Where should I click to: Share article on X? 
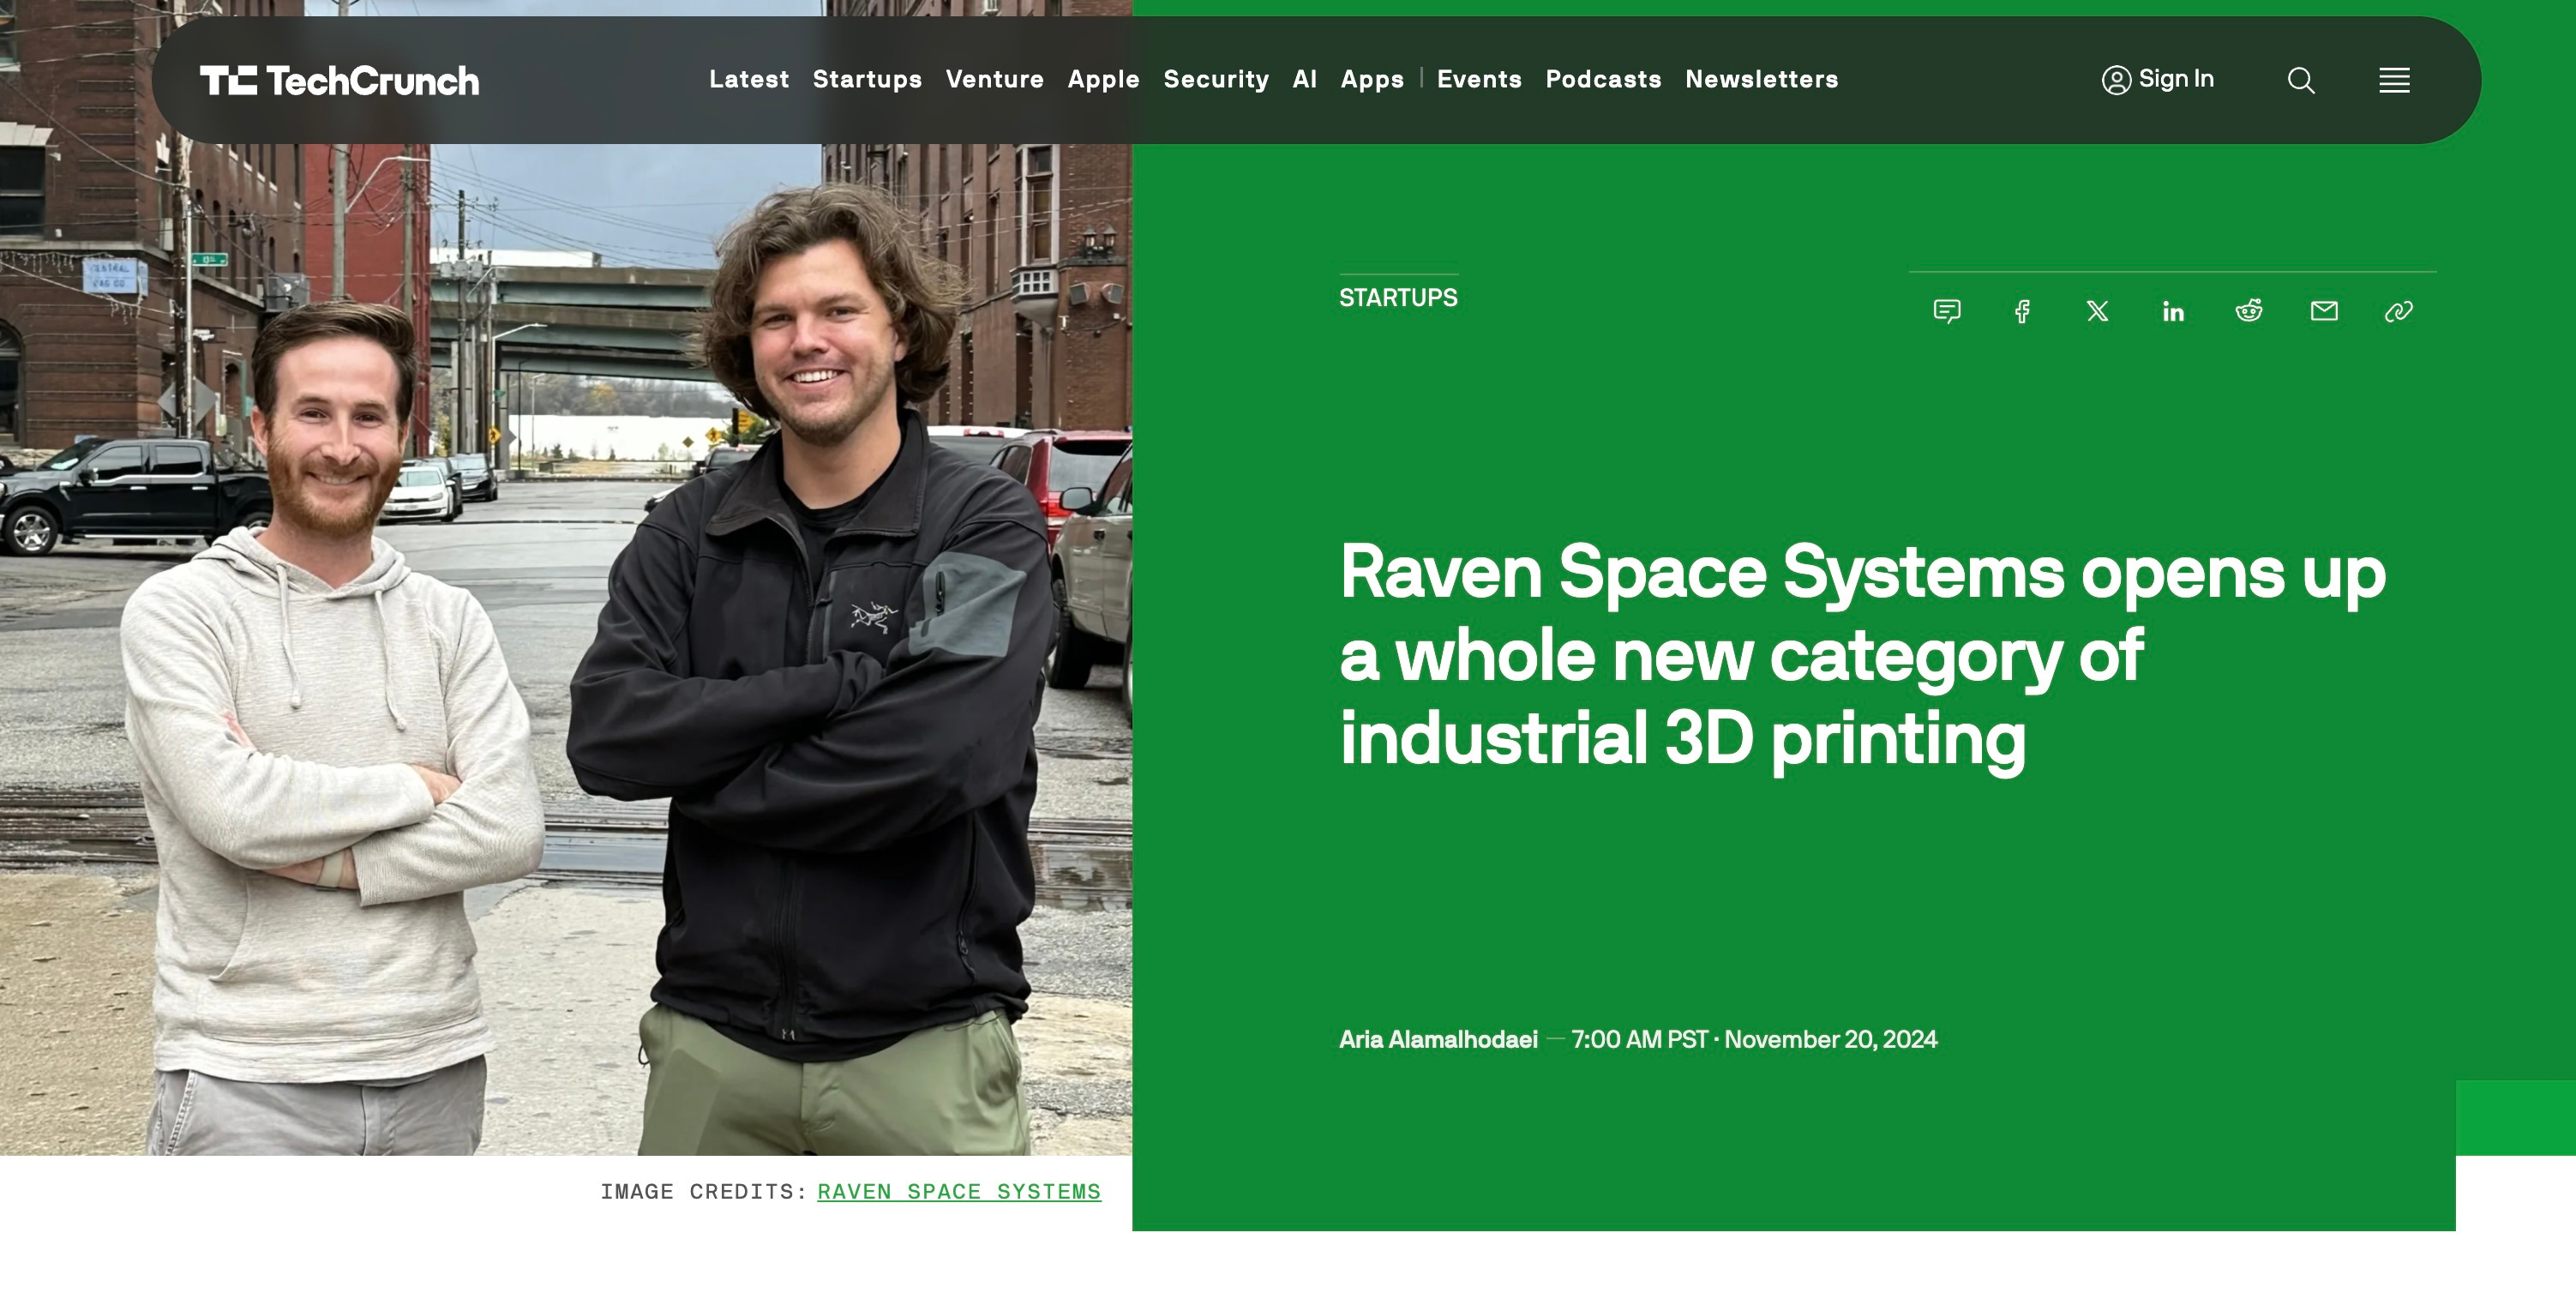(x=2098, y=311)
